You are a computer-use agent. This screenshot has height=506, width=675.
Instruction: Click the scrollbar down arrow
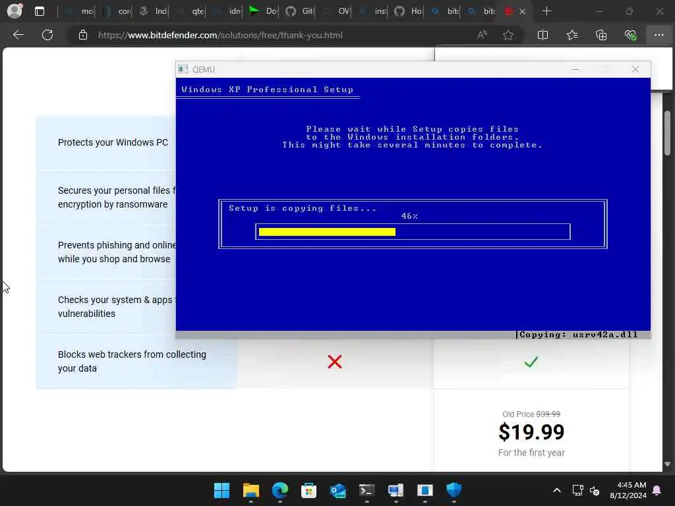point(667,464)
